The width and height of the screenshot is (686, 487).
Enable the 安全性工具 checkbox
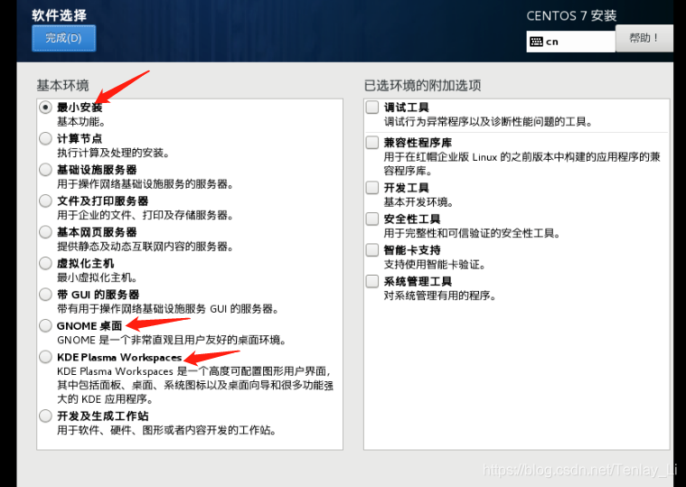click(x=372, y=219)
